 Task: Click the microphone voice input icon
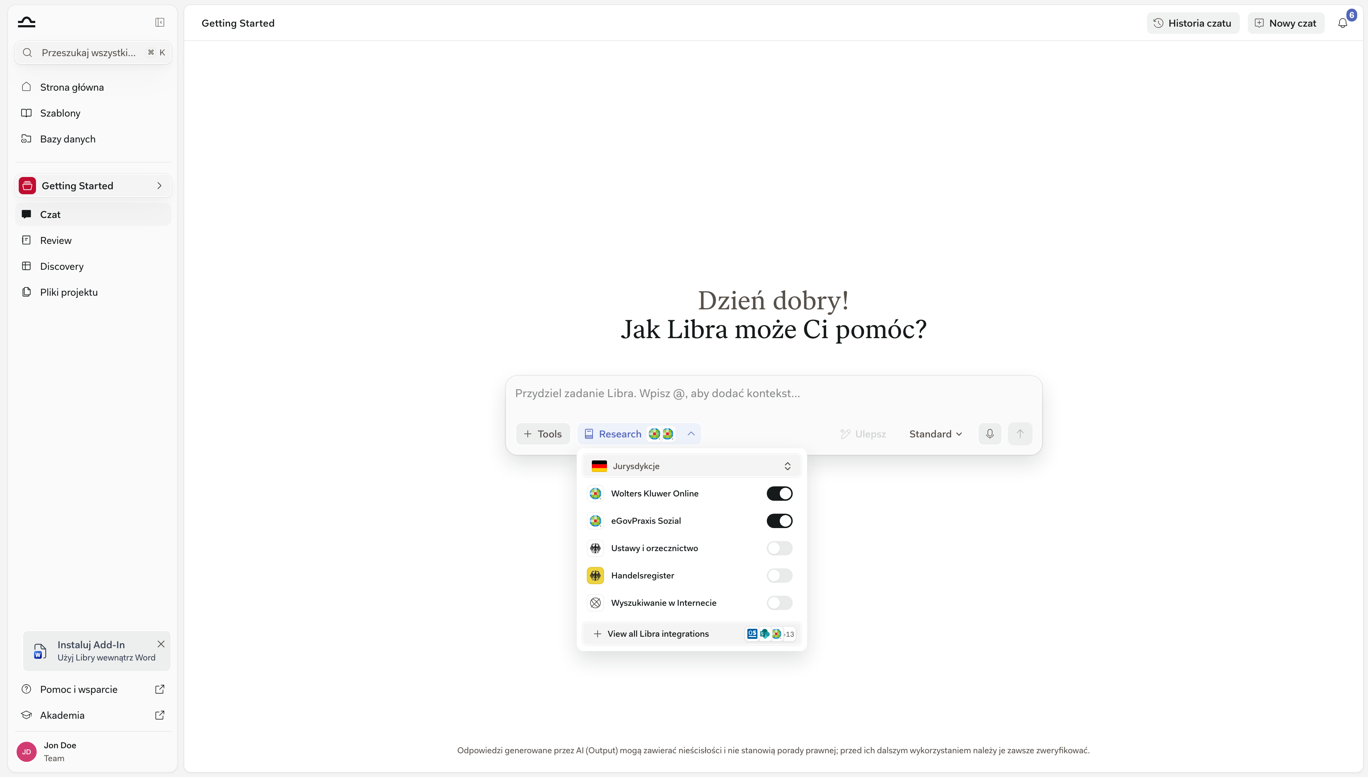pyautogui.click(x=989, y=434)
